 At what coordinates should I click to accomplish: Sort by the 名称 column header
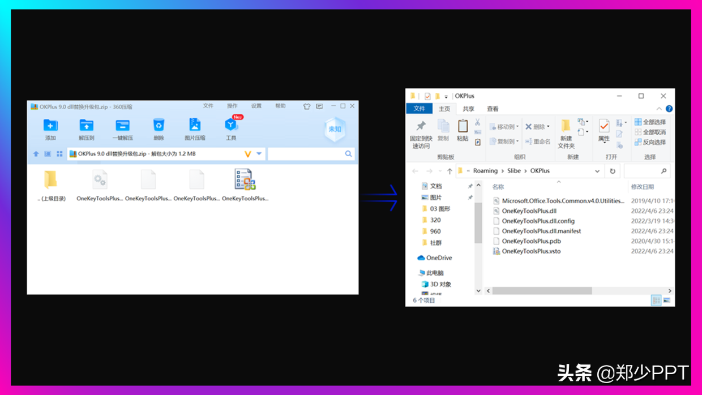(x=498, y=187)
